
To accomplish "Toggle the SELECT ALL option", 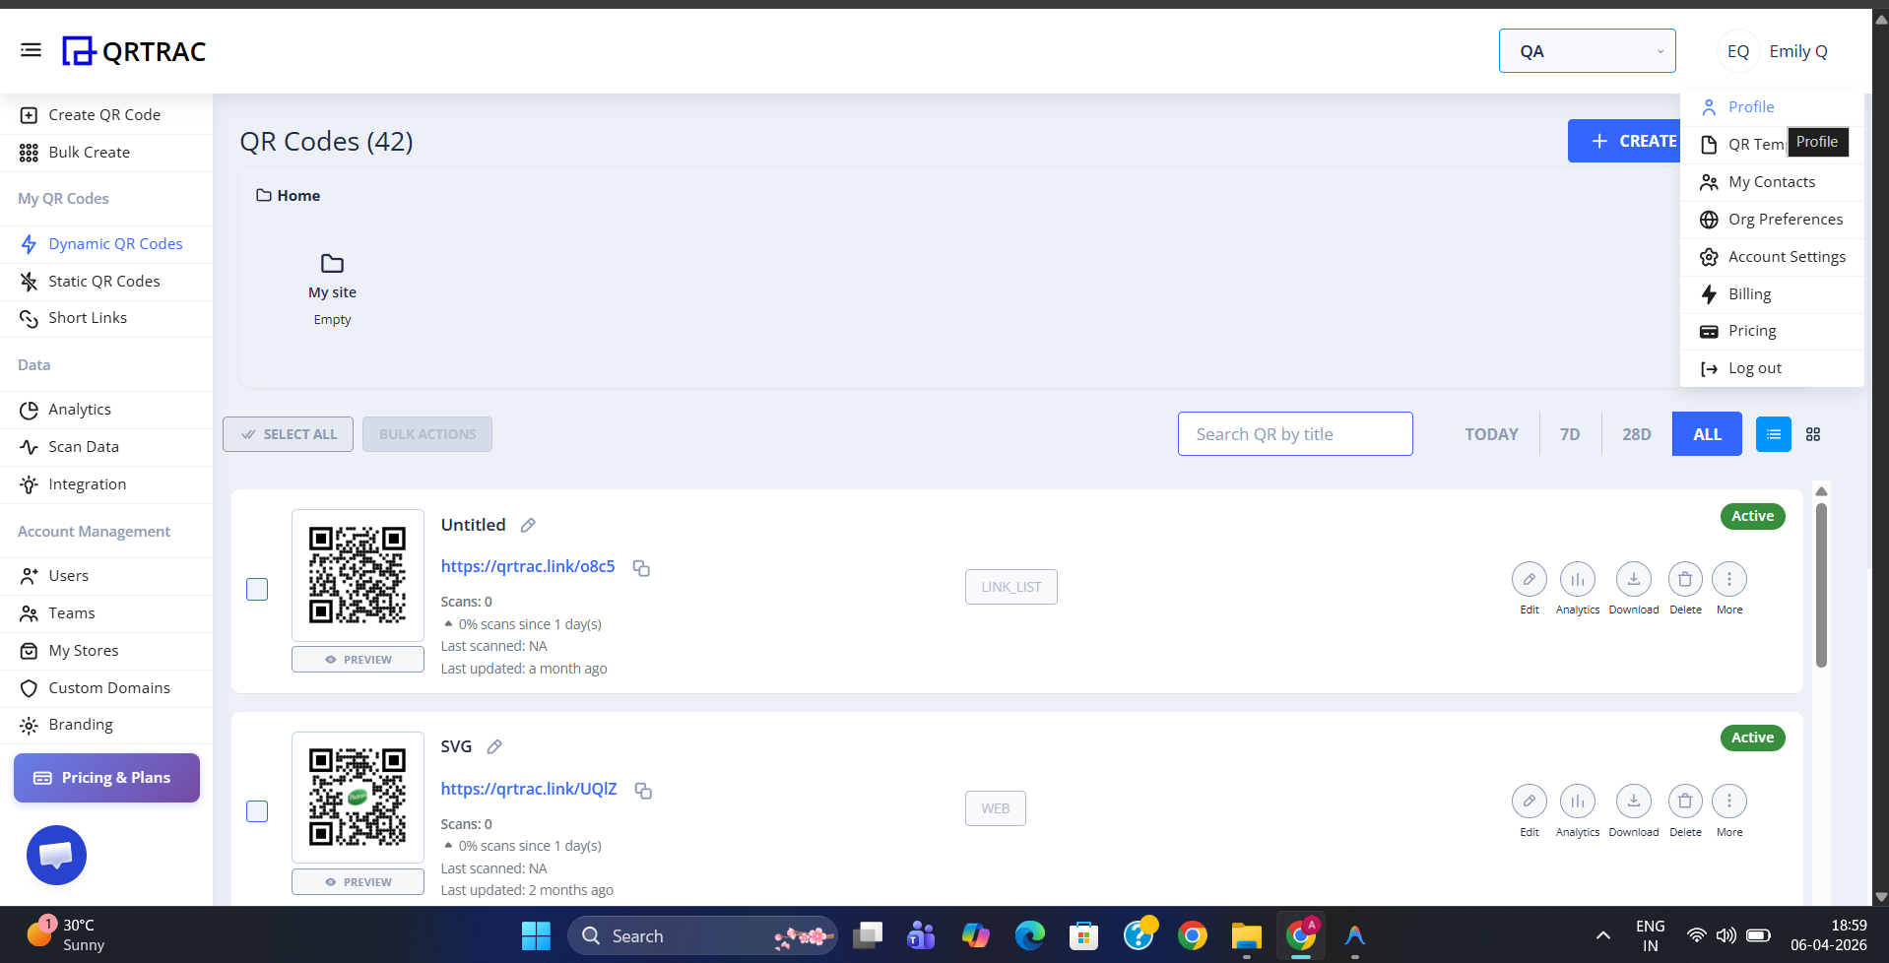I will coord(288,433).
